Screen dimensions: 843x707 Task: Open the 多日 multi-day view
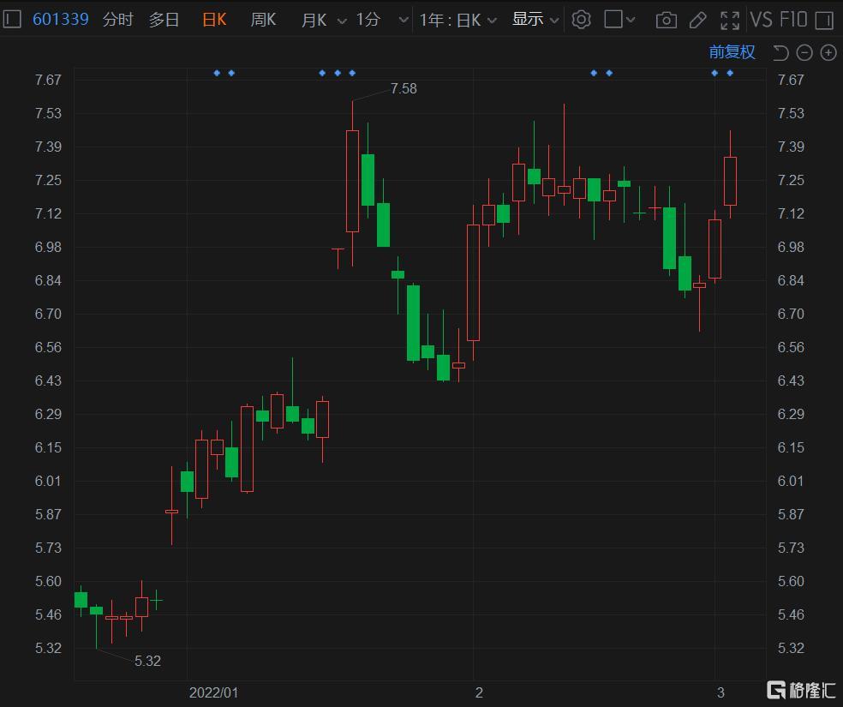click(x=164, y=20)
